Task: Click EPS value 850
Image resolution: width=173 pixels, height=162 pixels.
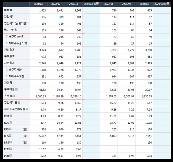Action: [x=61, y=129]
